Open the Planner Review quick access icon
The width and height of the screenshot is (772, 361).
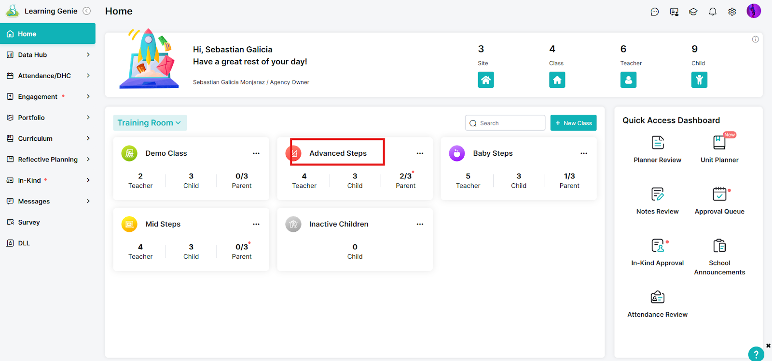[657, 143]
